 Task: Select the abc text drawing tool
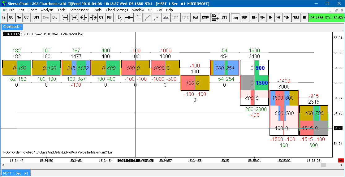166,18
